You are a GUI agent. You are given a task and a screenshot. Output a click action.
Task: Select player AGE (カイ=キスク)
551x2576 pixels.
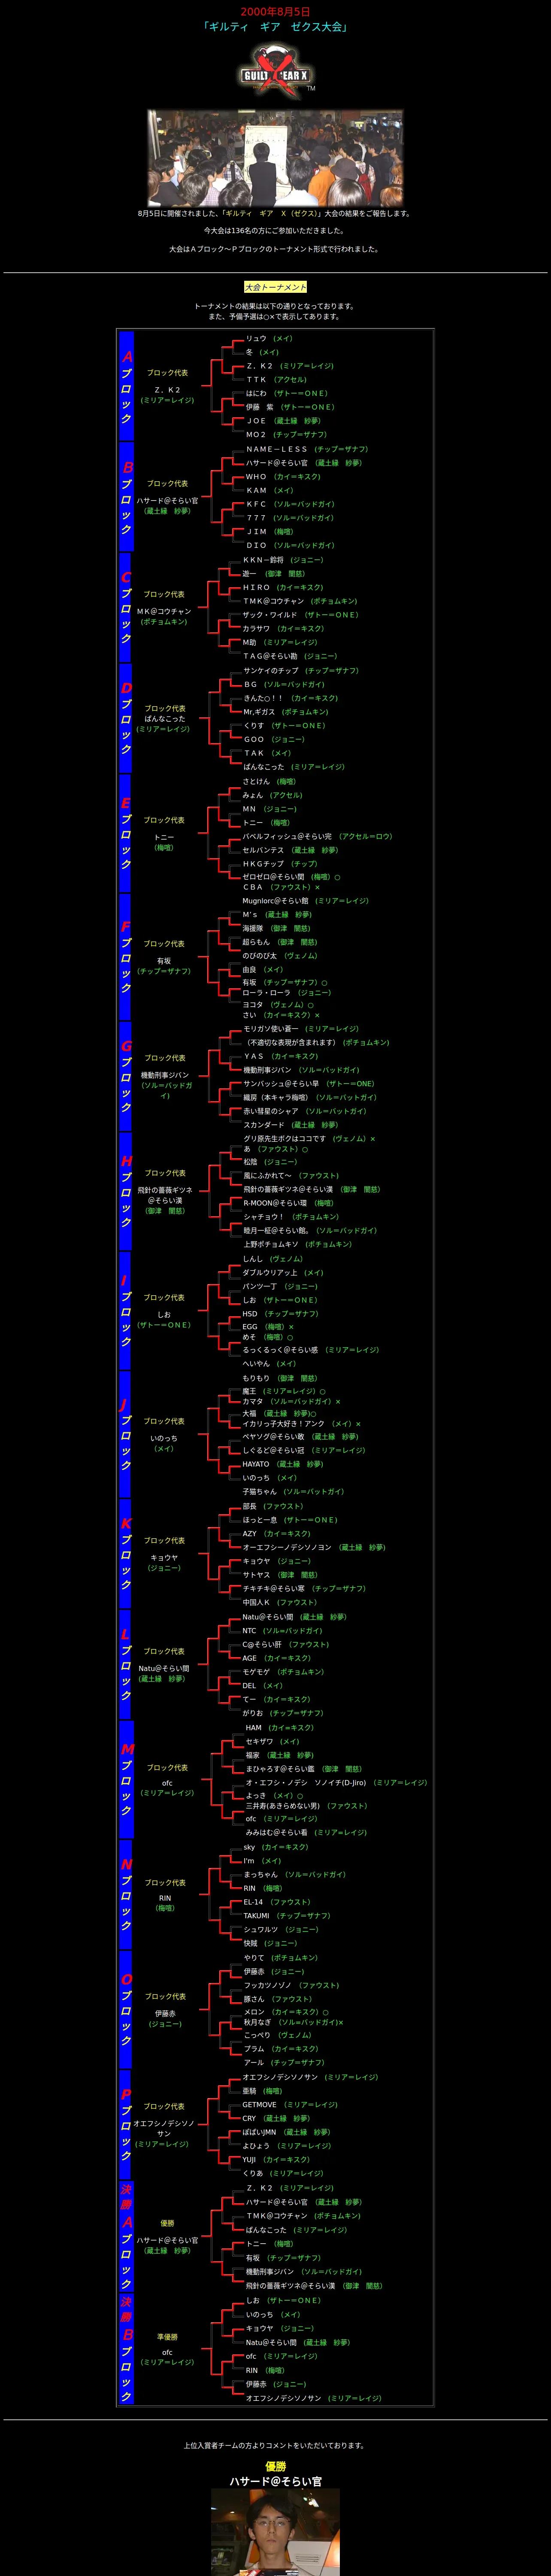pos(276,1658)
